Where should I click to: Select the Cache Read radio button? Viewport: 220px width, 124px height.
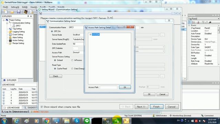pyautogui.click(x=55, y=69)
